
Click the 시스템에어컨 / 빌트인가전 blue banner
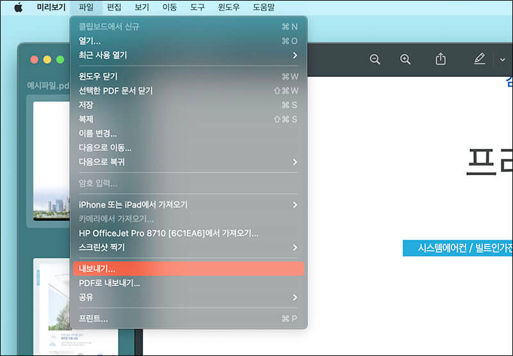[458, 248]
